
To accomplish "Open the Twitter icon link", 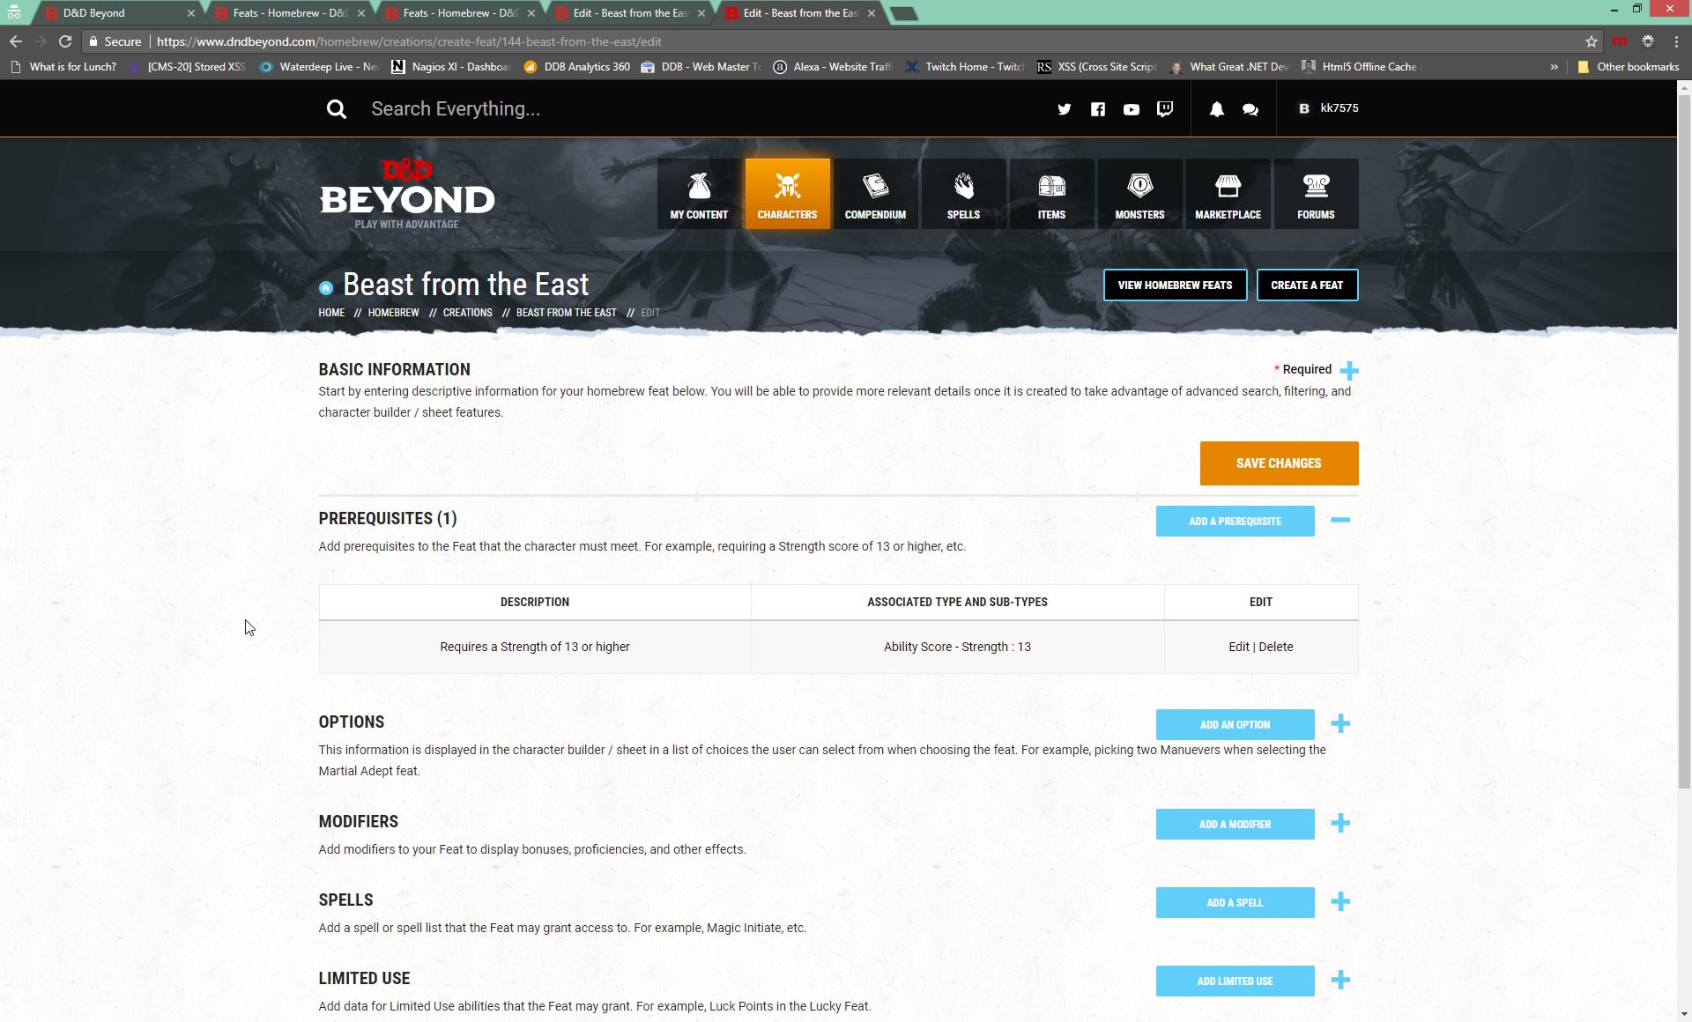I will click(1064, 109).
